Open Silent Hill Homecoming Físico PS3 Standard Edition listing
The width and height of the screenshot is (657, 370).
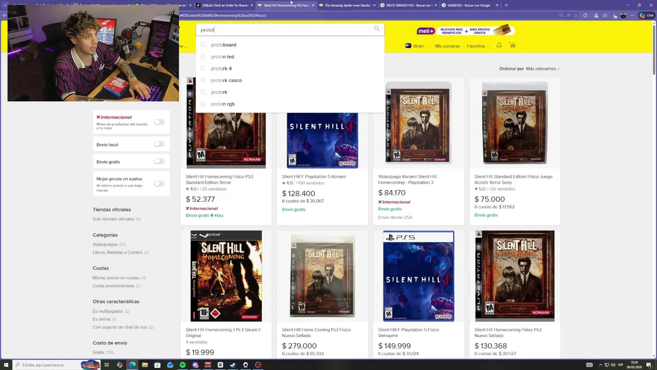click(x=219, y=179)
